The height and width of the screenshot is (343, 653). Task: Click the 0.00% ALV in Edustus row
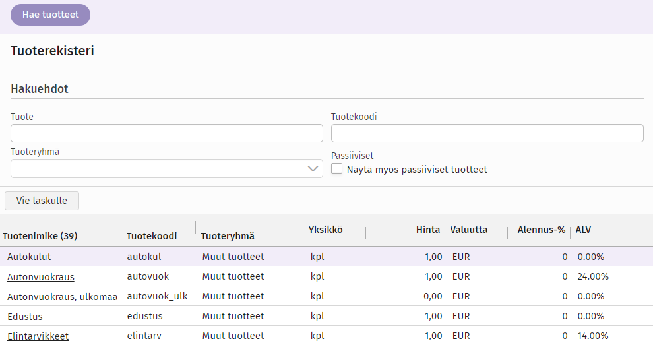(x=590, y=316)
